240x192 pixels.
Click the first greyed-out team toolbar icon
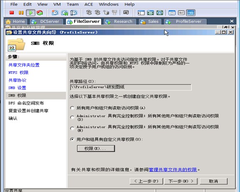coord(89,12)
